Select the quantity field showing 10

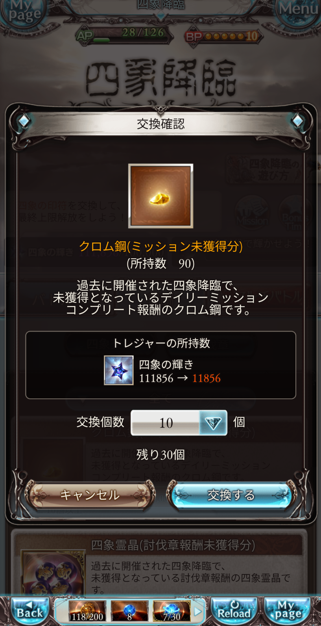click(x=179, y=423)
